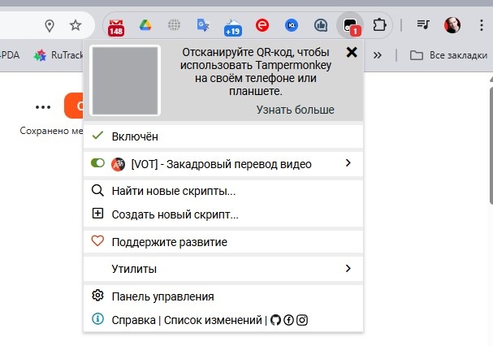Open the Chrome three-dot menu

pos(481,25)
